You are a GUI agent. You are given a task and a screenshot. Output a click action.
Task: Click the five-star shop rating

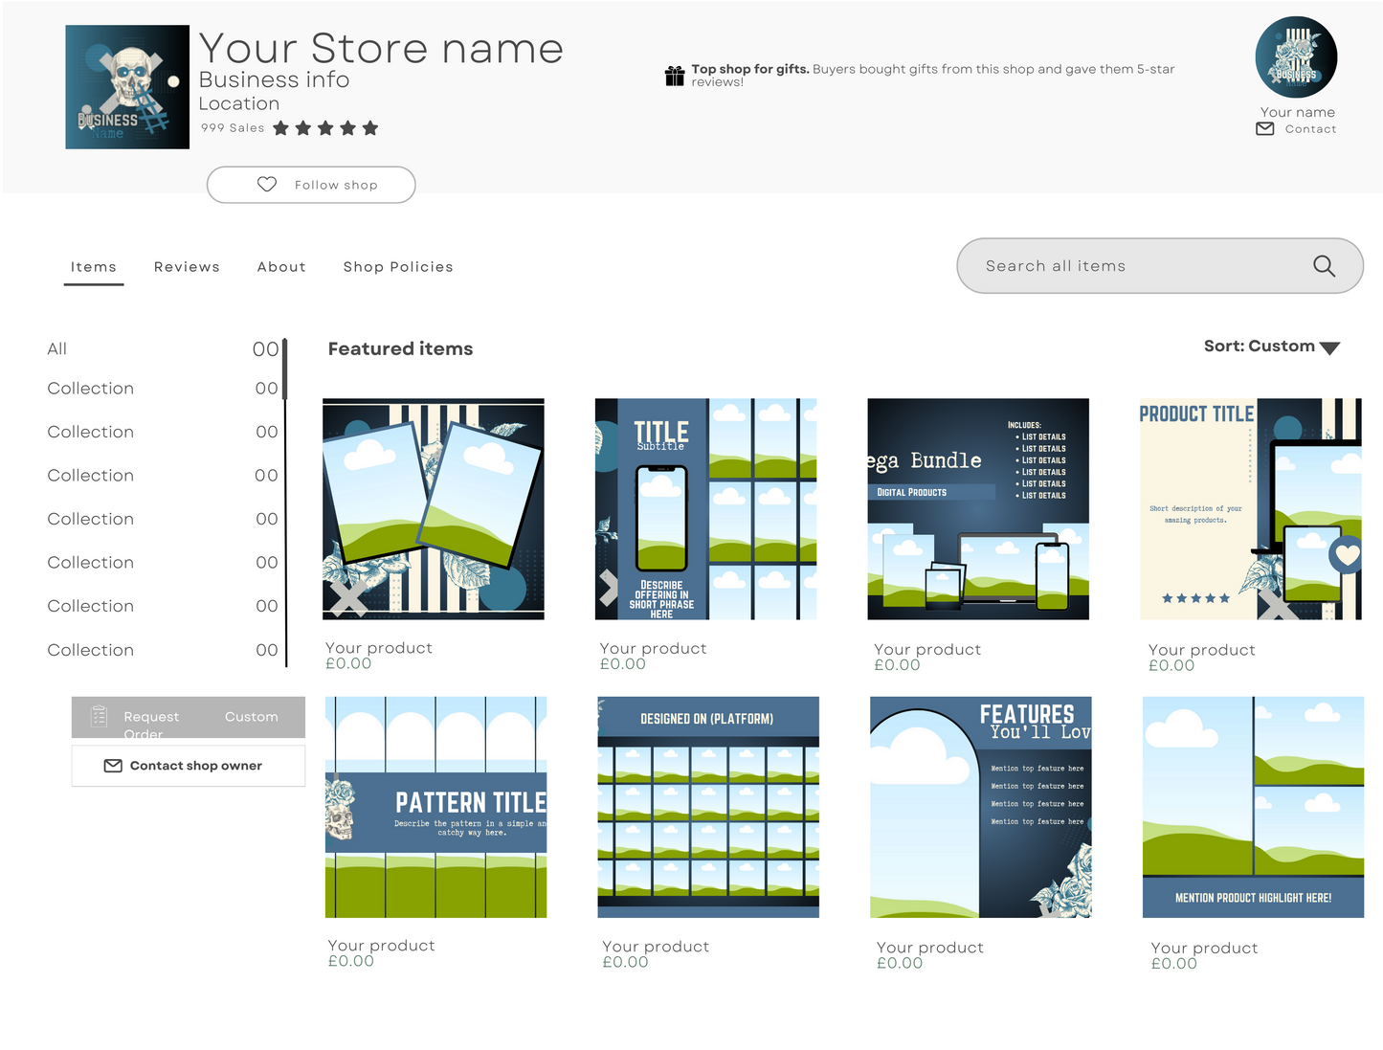pos(325,128)
